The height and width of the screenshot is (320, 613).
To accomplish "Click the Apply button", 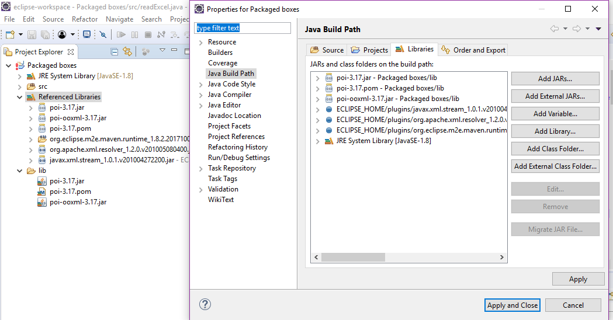I will coord(578,279).
